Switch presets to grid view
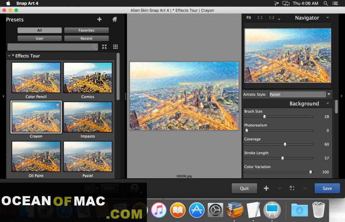The image size is (345, 222). (x=116, y=46)
